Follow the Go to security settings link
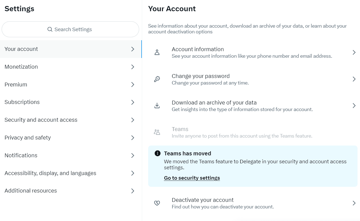The image size is (360, 221). (192, 178)
